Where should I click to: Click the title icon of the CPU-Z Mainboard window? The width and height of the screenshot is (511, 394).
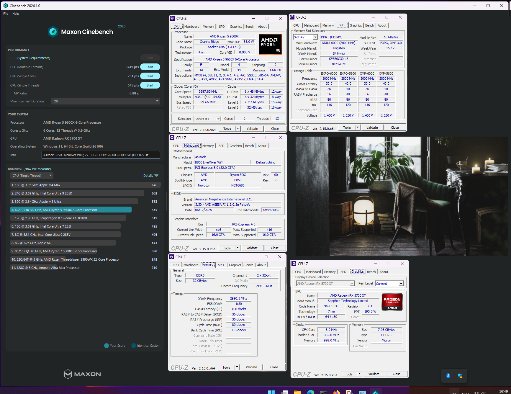coord(172,138)
